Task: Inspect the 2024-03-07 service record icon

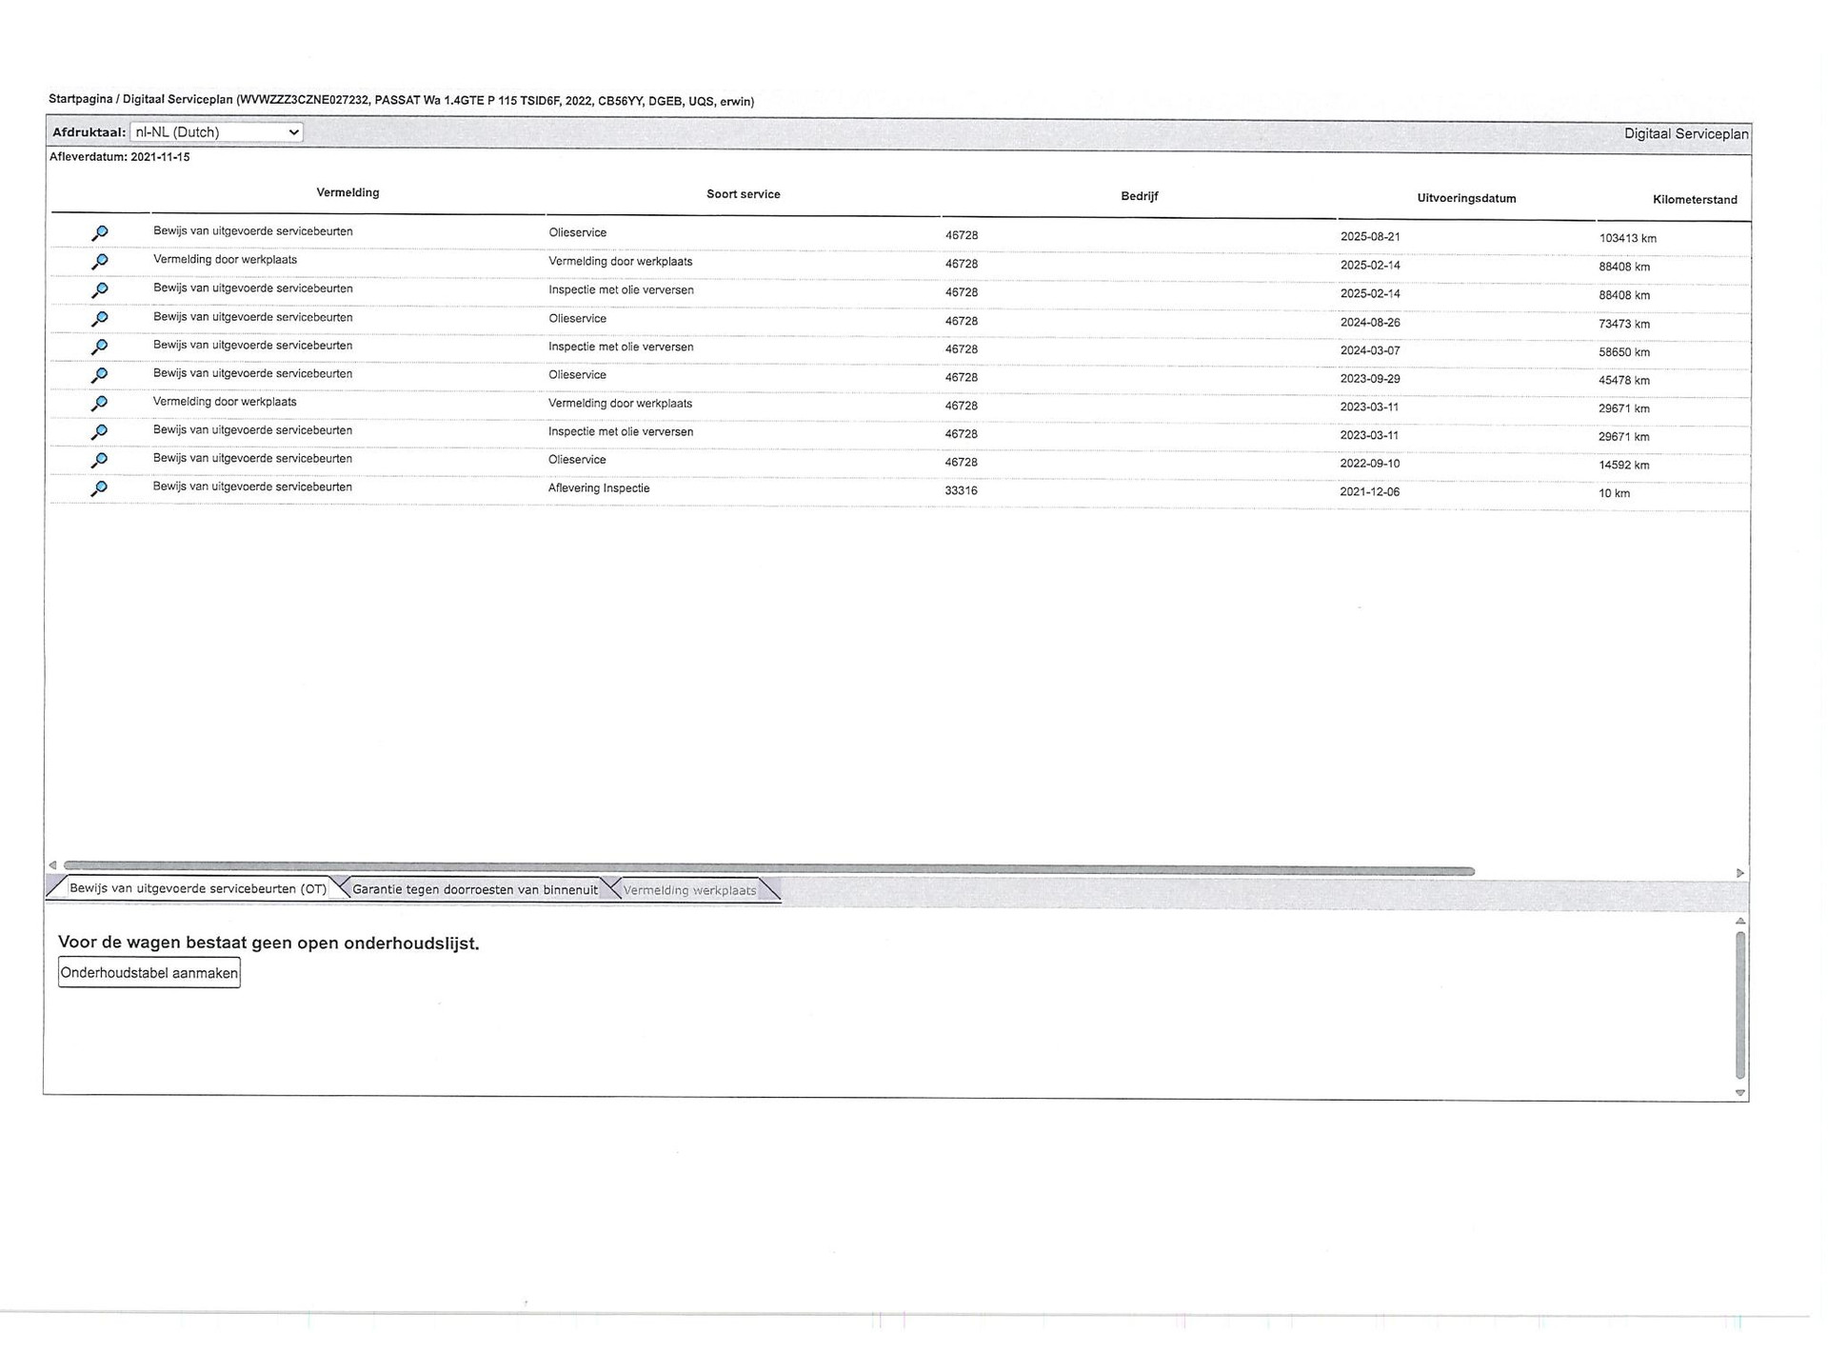Action: click(99, 347)
